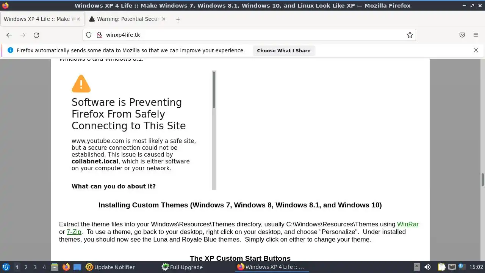This screenshot has width=485, height=273.
Task: Switch to workspace 2
Action: pos(26,267)
